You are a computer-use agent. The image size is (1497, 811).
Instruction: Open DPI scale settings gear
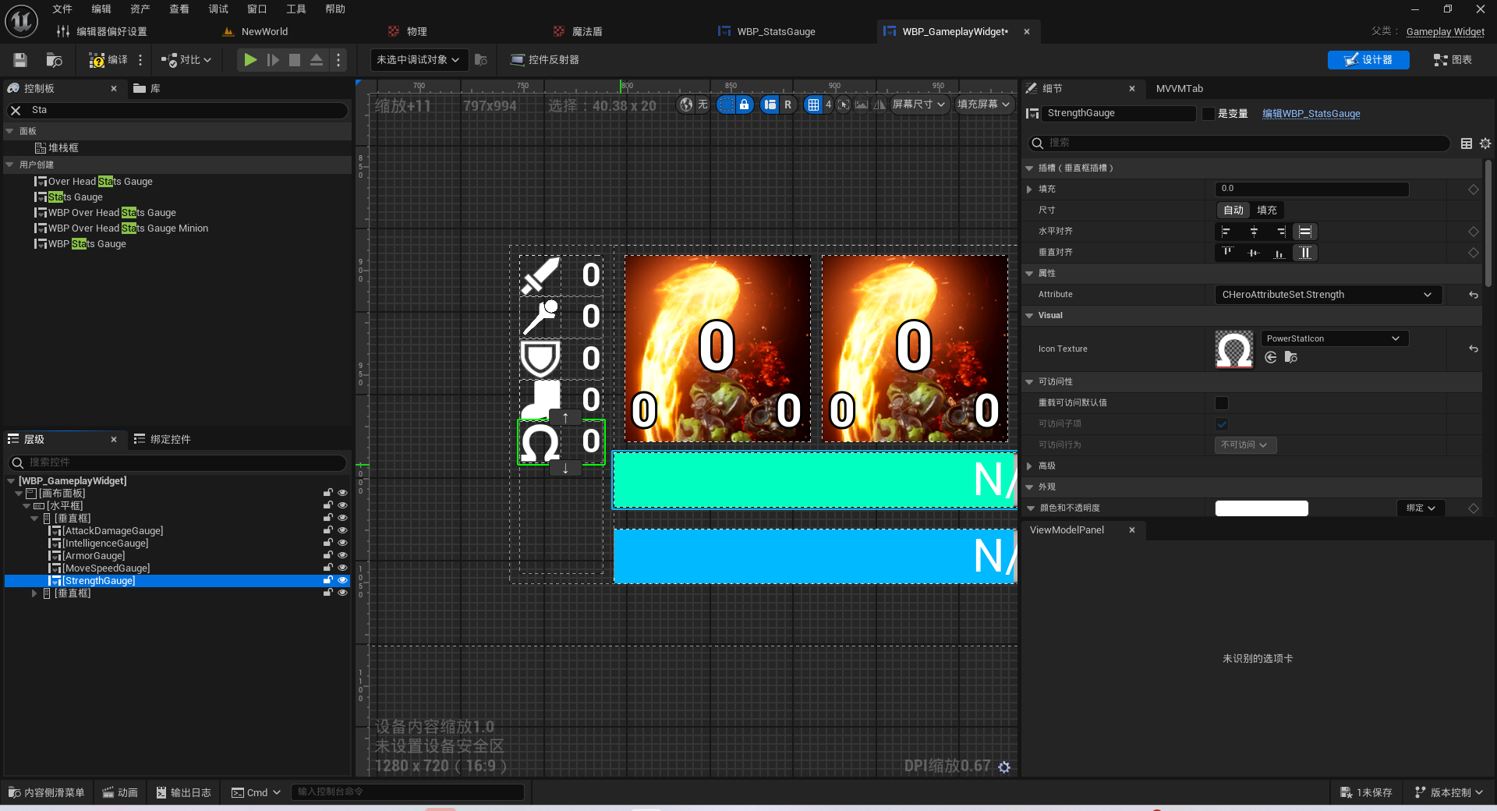1004,767
